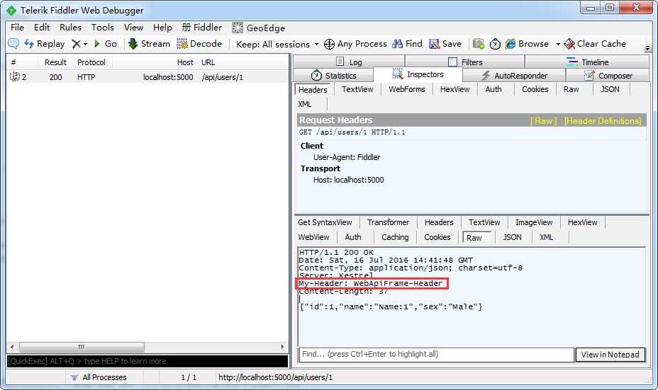This screenshot has width=658, height=390.
Task: Click the comment speech bubble icon
Action: pyautogui.click(x=13, y=44)
